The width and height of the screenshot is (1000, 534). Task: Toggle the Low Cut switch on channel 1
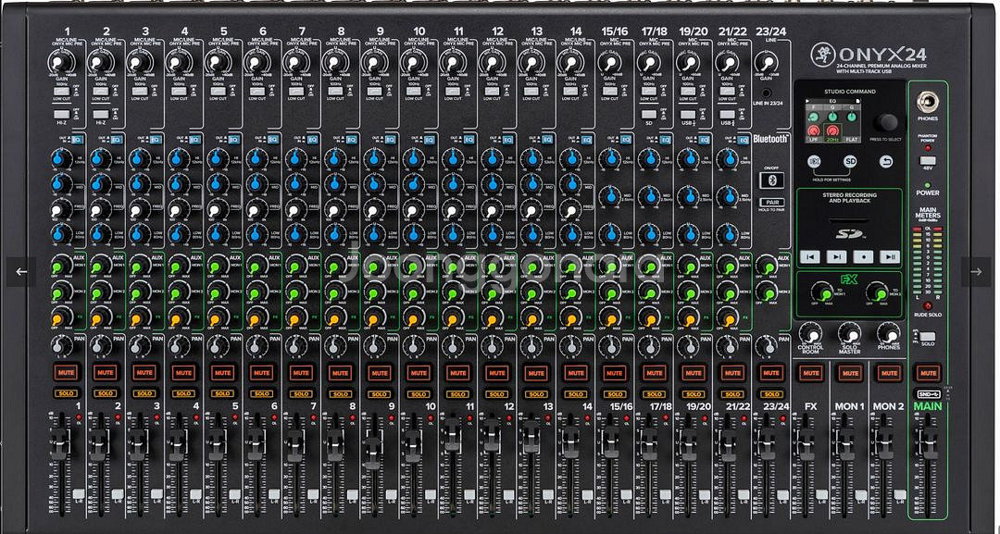(x=61, y=91)
